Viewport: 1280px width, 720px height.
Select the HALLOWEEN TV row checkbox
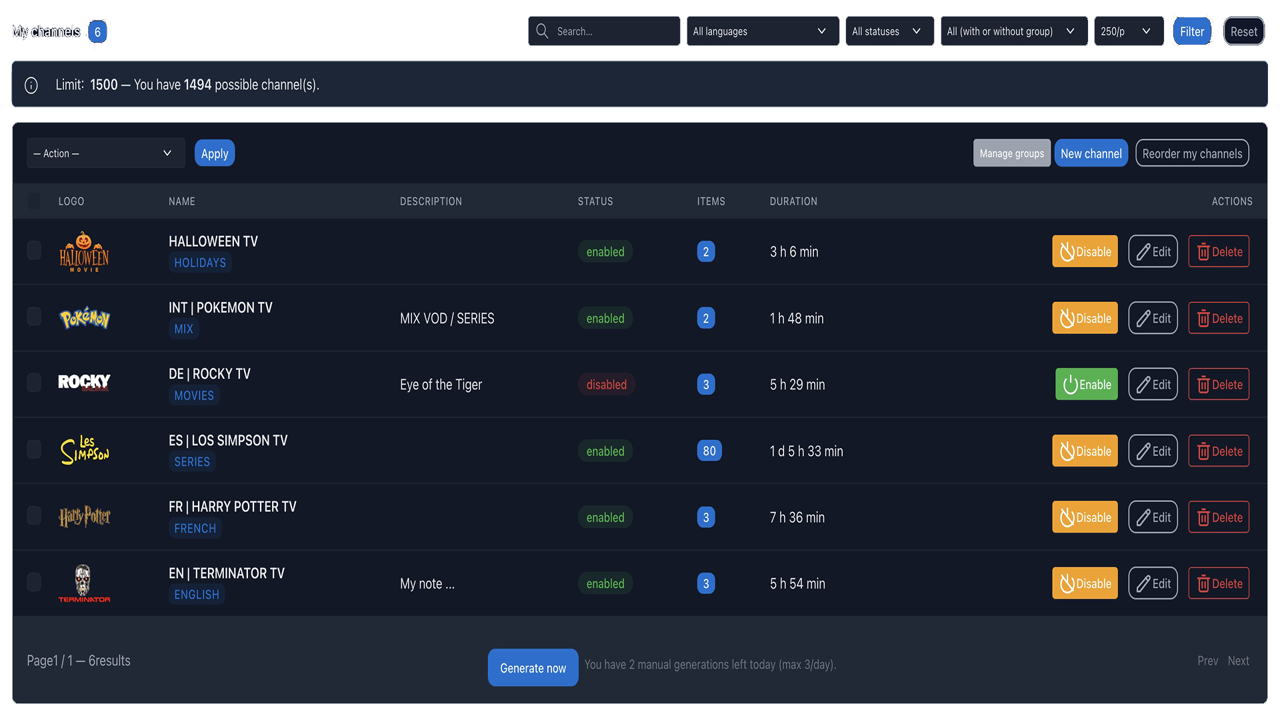pos(34,251)
